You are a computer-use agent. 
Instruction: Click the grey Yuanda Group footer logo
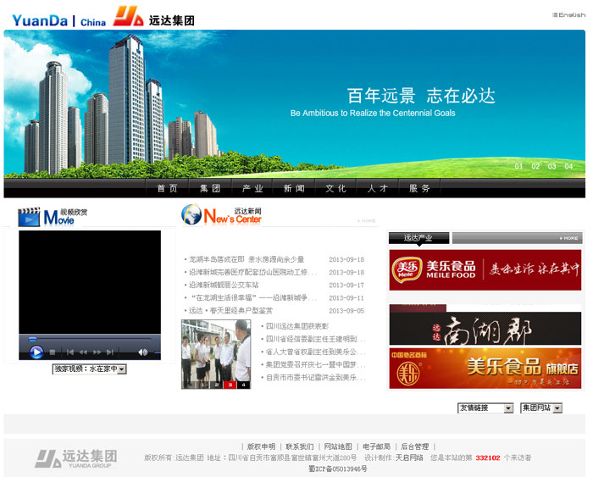76,458
